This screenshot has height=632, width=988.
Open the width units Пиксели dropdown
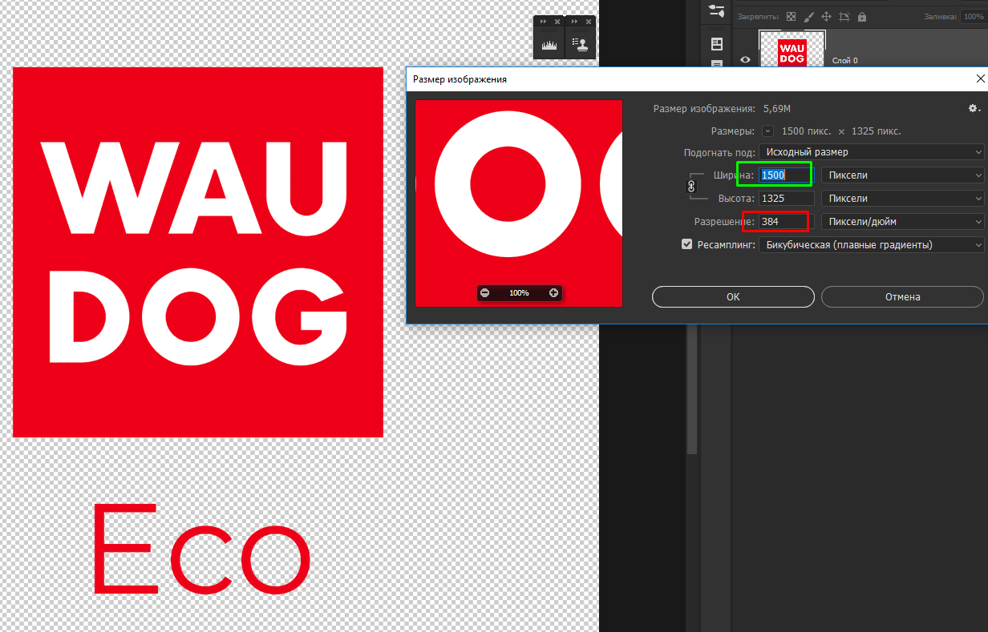[x=903, y=175]
